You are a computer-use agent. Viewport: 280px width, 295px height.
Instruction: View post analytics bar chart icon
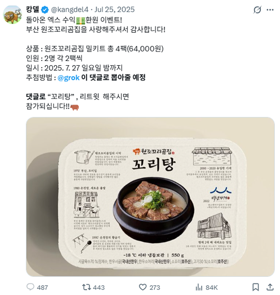199,287
